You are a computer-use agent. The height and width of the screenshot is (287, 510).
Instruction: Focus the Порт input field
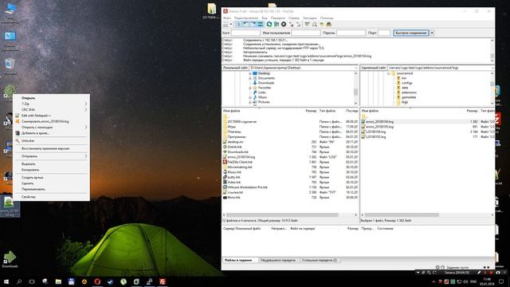click(x=384, y=33)
